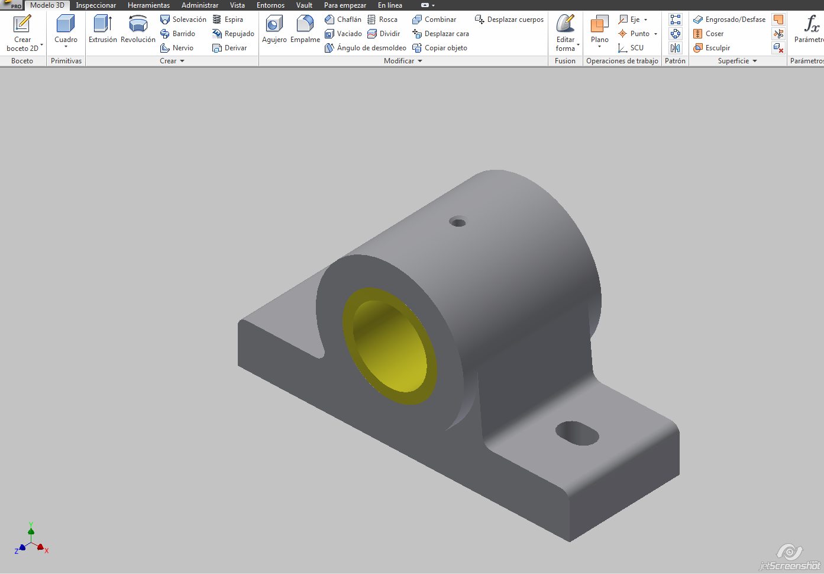Select the yellow bushing in the model

click(x=389, y=347)
